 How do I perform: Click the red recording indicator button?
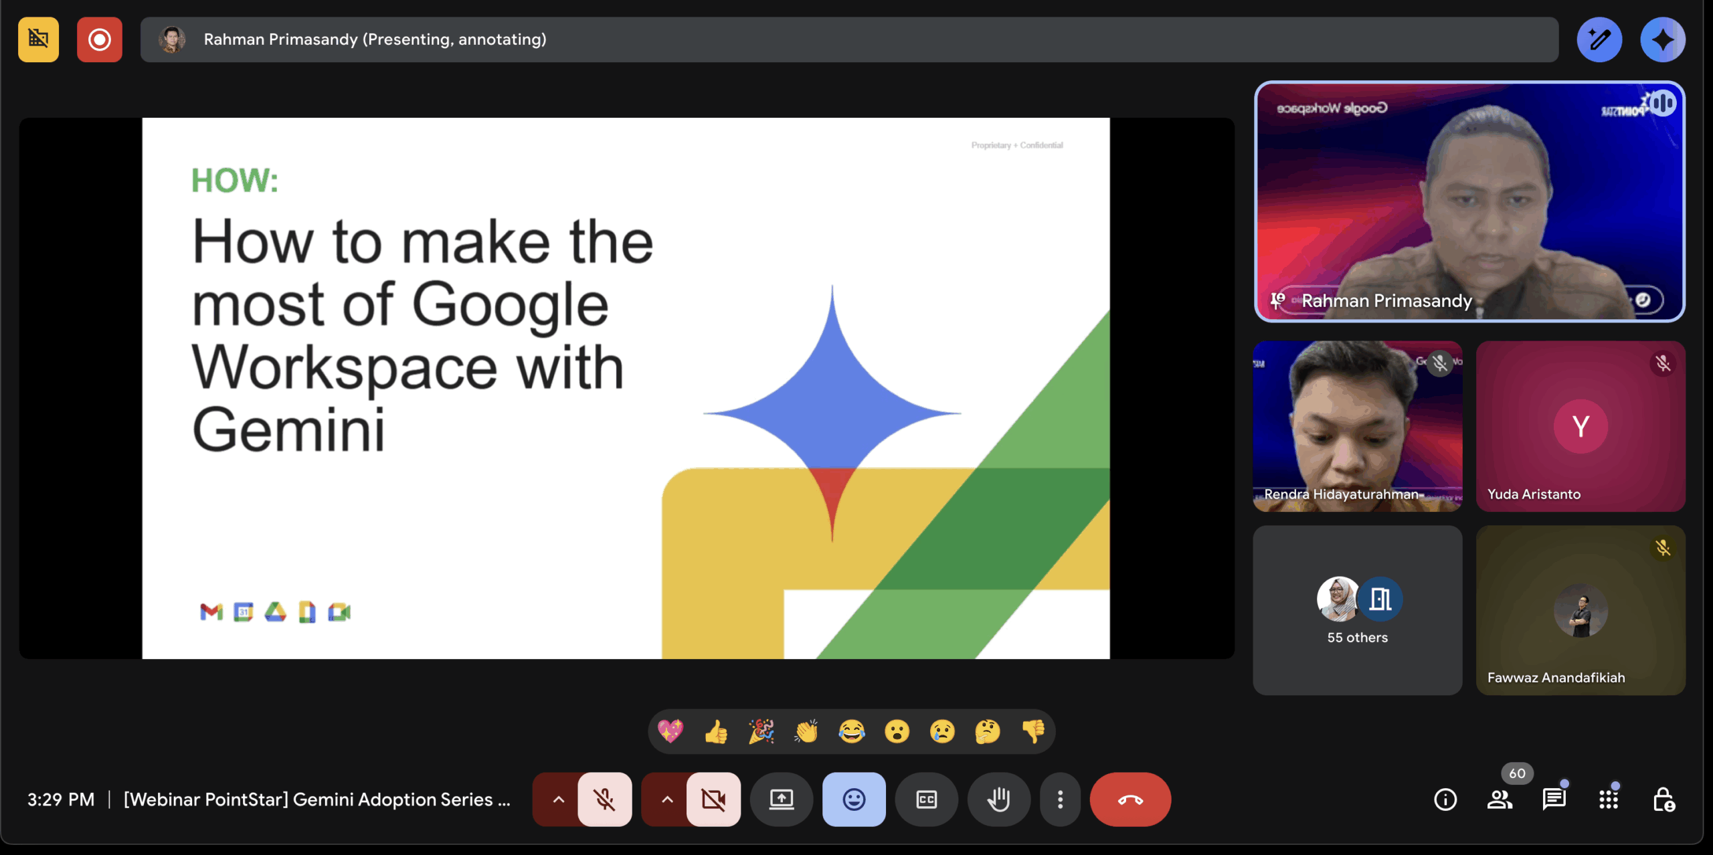point(99,40)
